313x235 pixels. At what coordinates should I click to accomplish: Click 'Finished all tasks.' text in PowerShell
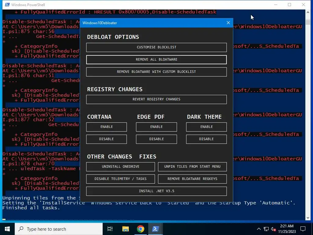[x=31, y=208]
